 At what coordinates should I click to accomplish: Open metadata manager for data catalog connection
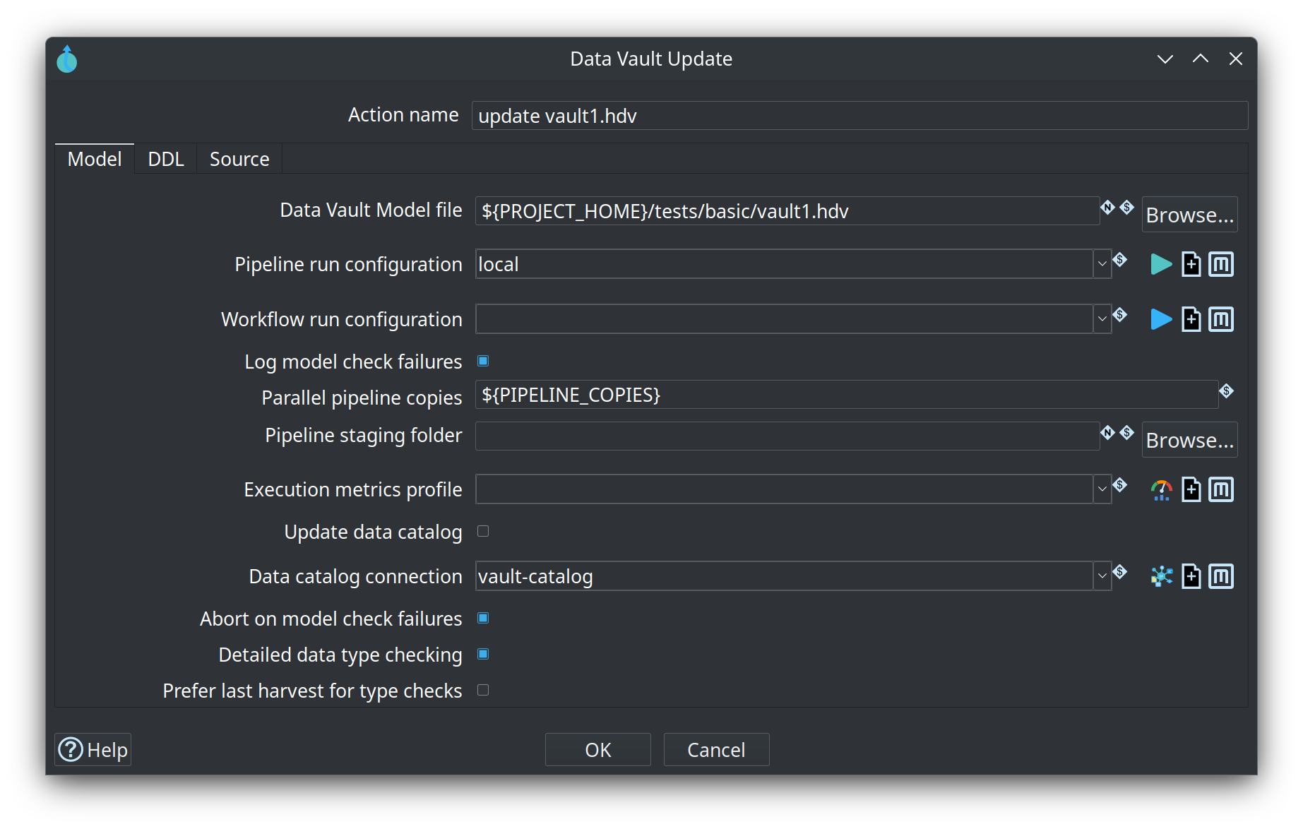coord(1221,576)
